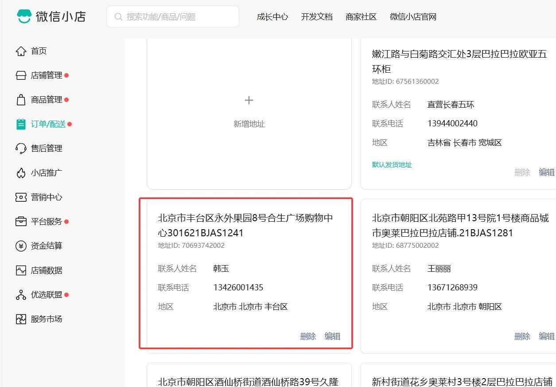Open 微信小店官网 link

coord(413,17)
